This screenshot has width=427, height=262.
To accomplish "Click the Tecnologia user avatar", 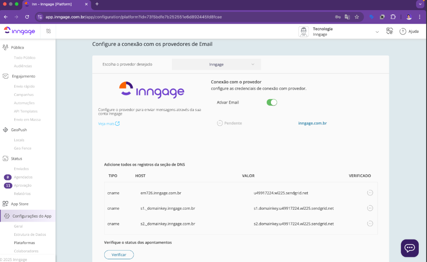I will click(303, 32).
